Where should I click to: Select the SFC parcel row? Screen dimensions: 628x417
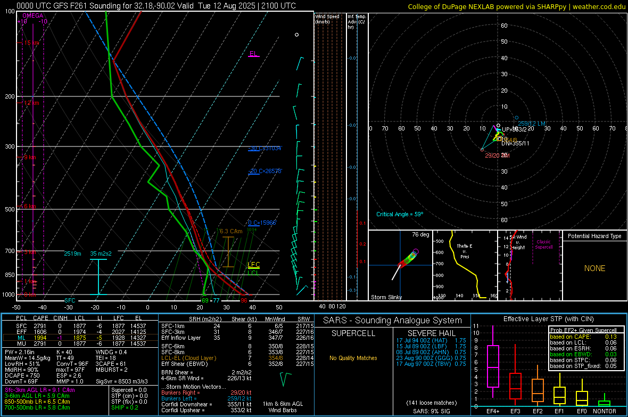(81, 326)
